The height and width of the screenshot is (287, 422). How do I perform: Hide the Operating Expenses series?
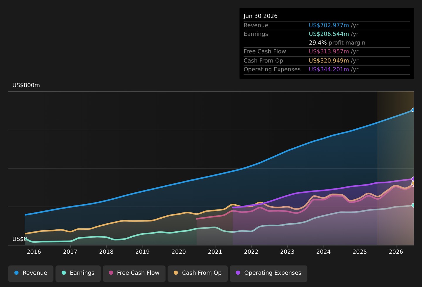268,274
